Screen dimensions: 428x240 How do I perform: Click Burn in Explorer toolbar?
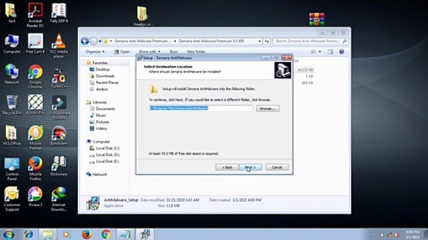[174, 52]
